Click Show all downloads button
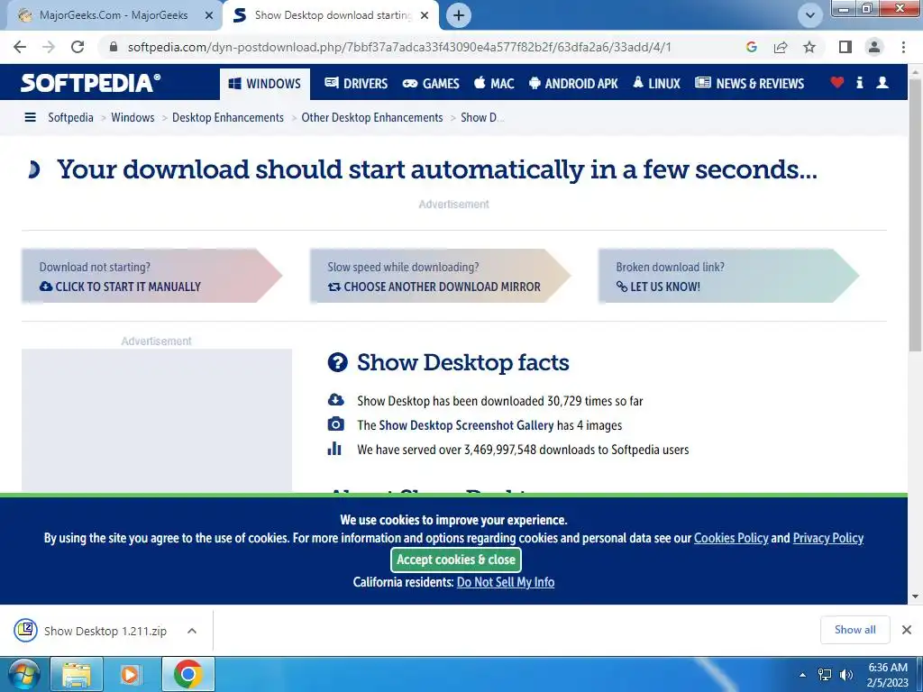The height and width of the screenshot is (692, 923). click(854, 630)
